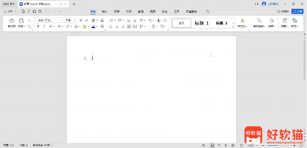Image resolution: width=307 pixels, height=148 pixels.
Task: Open the font size dropdown (五号)
Action: [75, 20]
